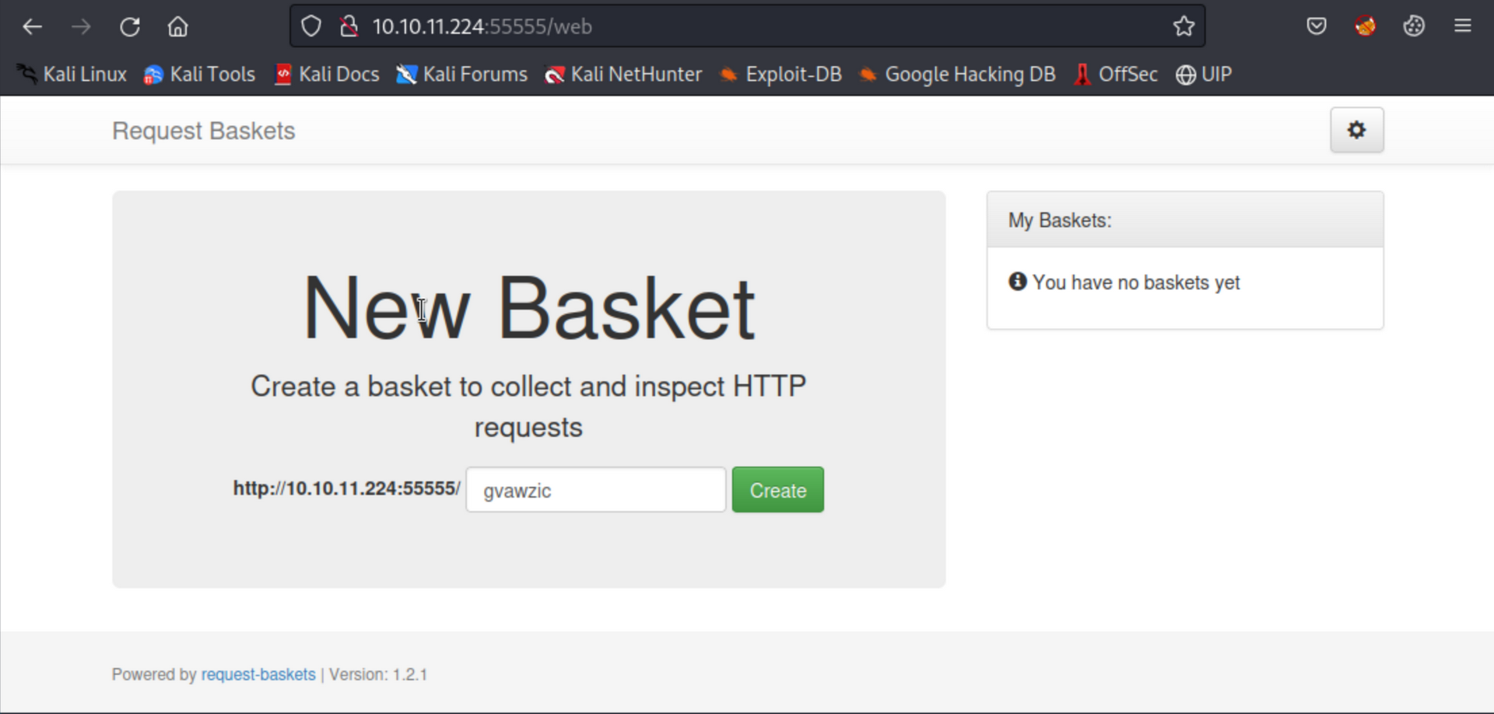Open the Firefox hamburger menu
This screenshot has width=1494, height=714.
pyautogui.click(x=1462, y=26)
